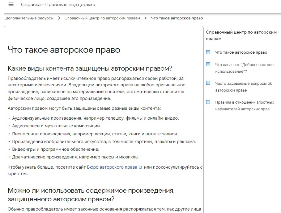Click the "Справка - Правовая поддержка" header title

point(58,5)
